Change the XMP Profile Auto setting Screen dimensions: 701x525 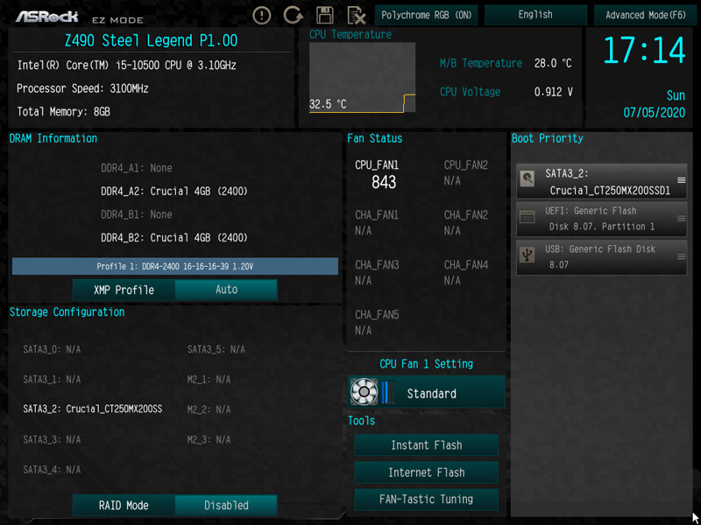(226, 290)
